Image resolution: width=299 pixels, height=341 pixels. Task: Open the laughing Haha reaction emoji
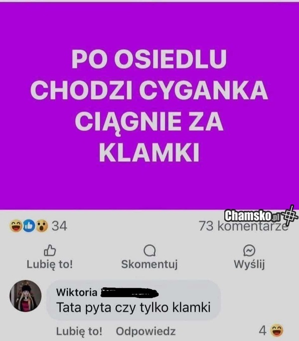tap(15, 226)
